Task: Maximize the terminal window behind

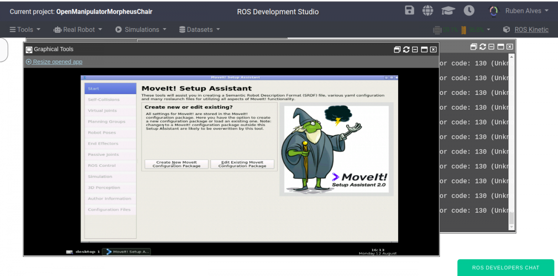Action: tap(501, 47)
